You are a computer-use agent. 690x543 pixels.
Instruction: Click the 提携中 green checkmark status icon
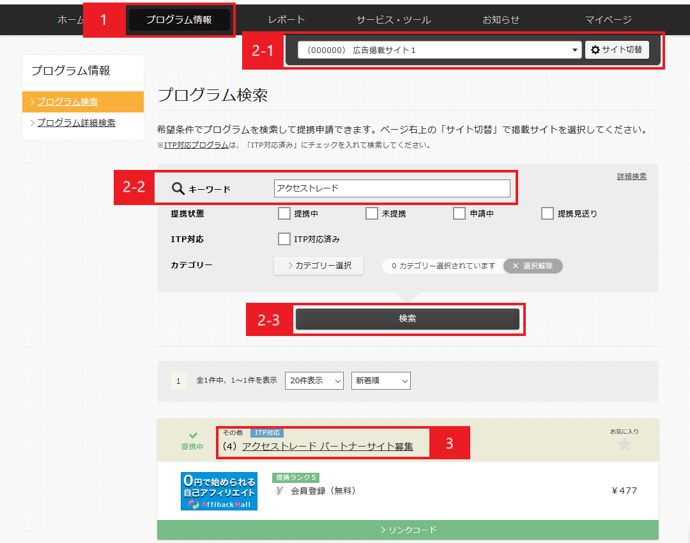tap(193, 436)
